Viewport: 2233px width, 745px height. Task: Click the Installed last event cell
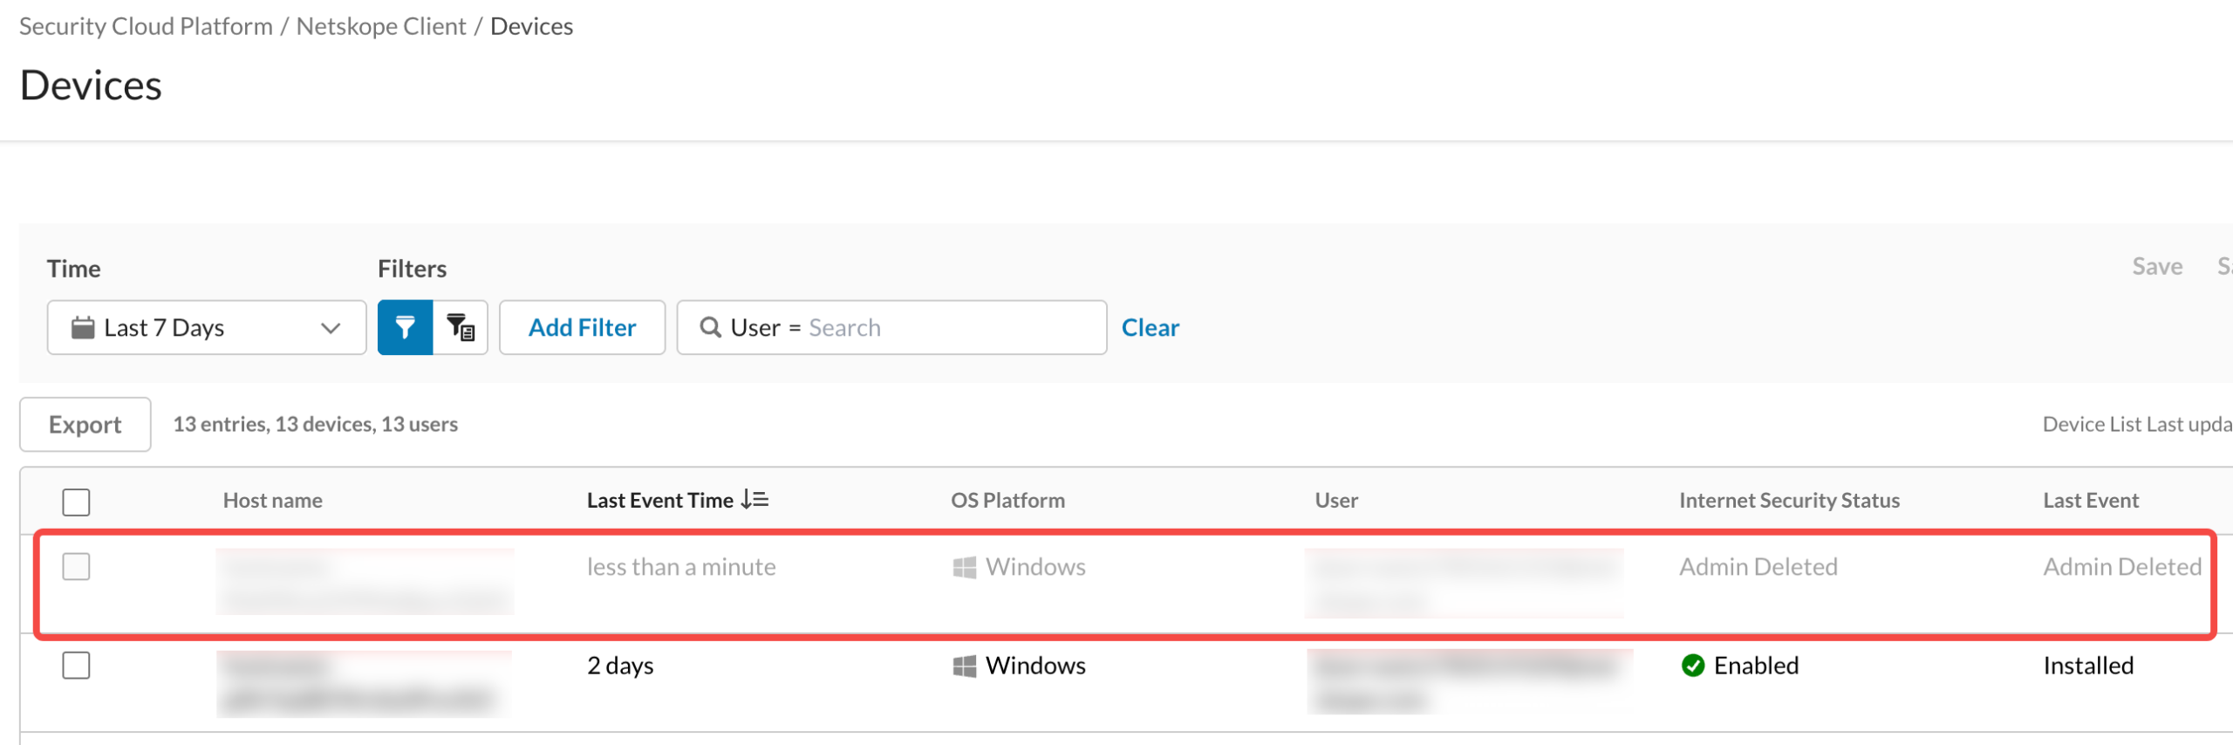2088,666
